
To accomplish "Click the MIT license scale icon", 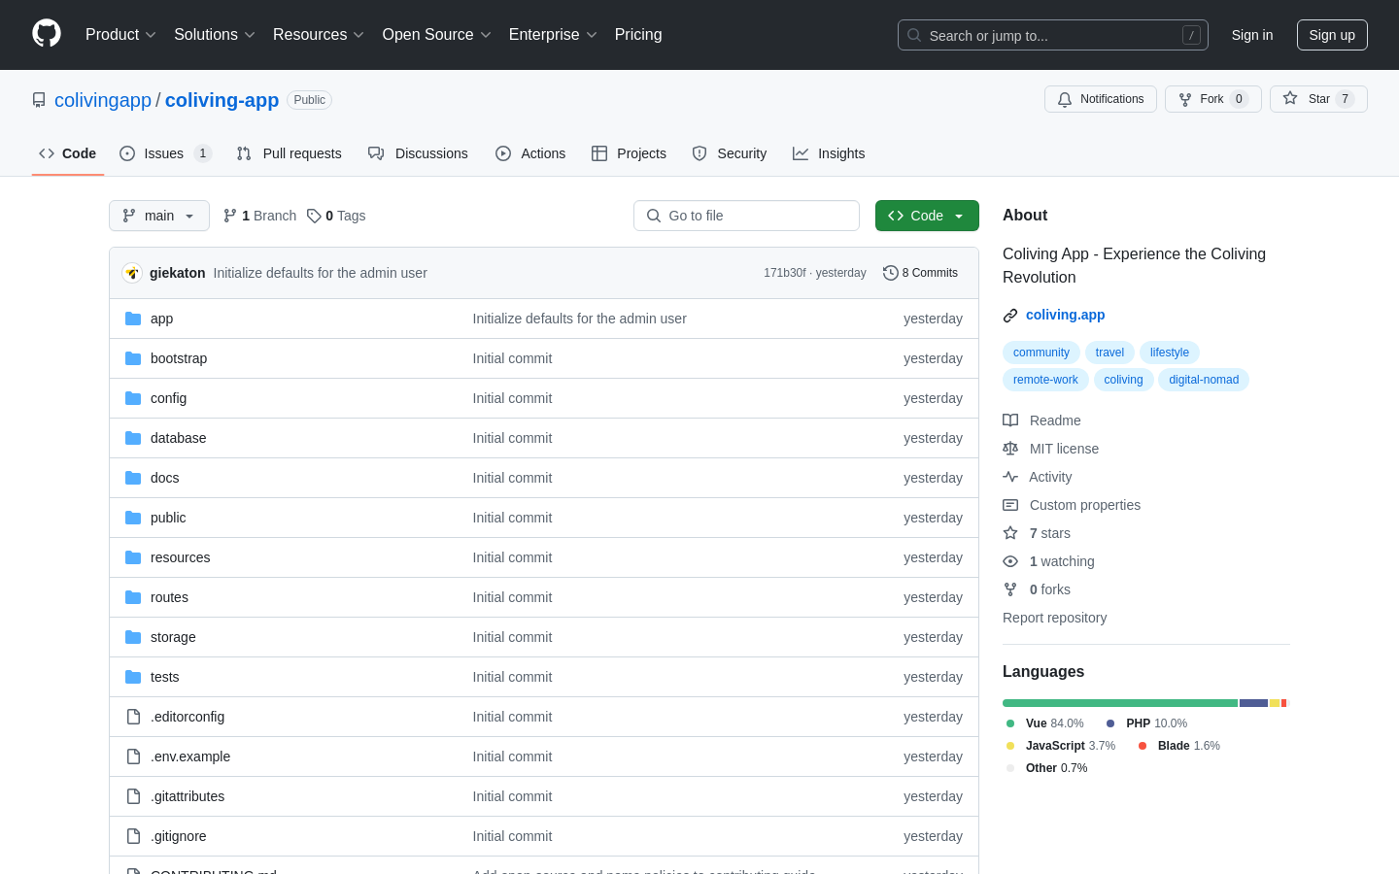I will (x=1010, y=449).
